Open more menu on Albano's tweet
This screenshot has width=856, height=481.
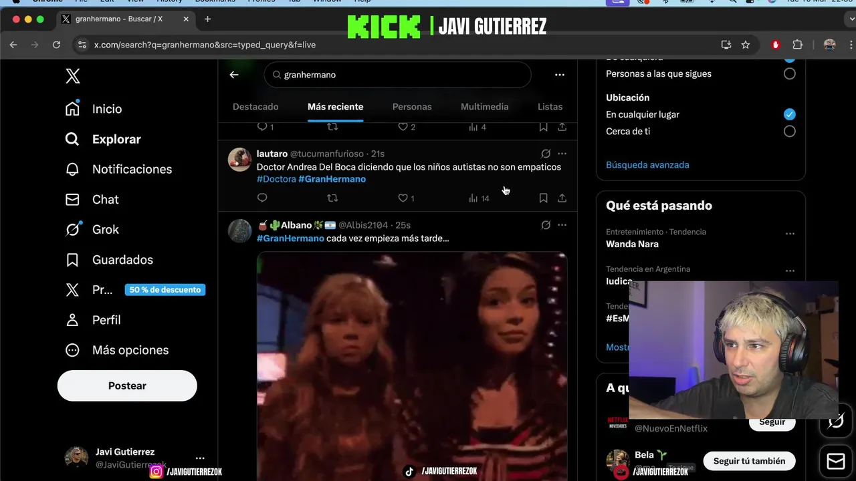562,225
